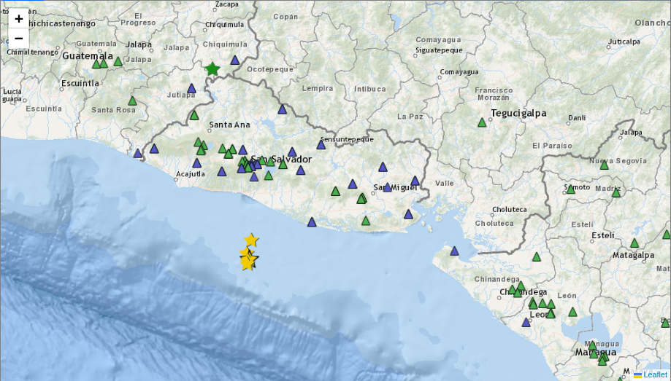The width and height of the screenshot is (671, 381).
Task: Click green triangle above Matagalpa label
Action: [634, 243]
